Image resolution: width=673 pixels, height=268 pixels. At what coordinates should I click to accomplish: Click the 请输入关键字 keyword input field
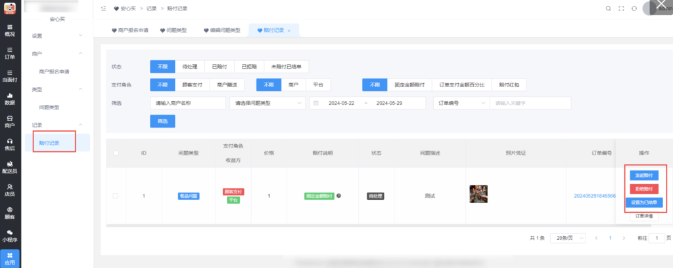(x=530, y=103)
